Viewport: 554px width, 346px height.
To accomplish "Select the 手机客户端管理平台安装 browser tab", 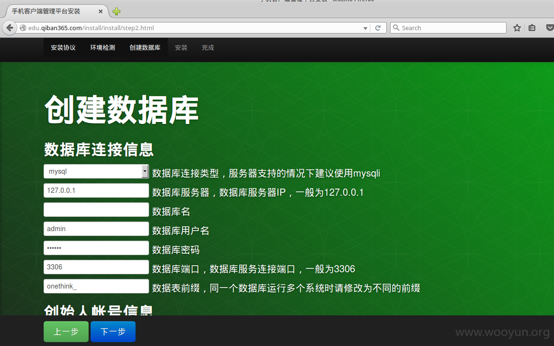I will pos(56,11).
